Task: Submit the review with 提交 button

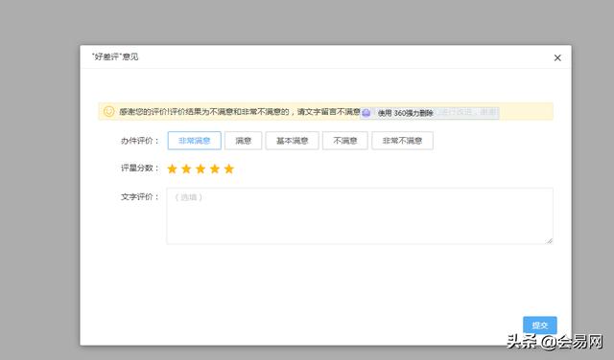Action: [539, 326]
